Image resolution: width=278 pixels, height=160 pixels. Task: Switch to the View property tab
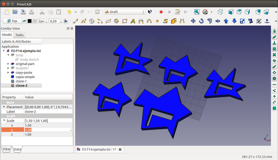pyautogui.click(x=6, y=149)
